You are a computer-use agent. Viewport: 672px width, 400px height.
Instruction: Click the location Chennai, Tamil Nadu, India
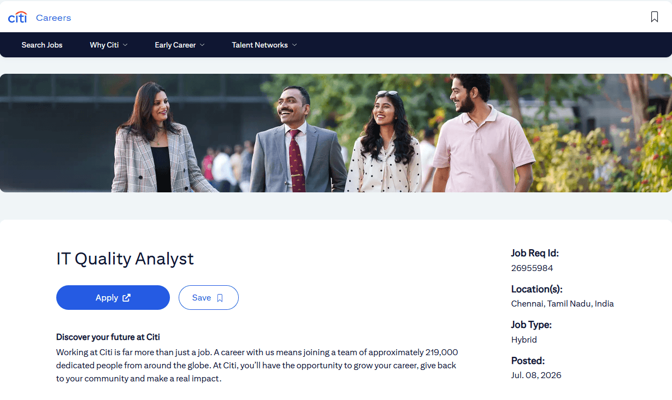[x=562, y=304]
